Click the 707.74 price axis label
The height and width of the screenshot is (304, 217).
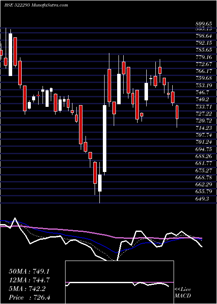(x=204, y=135)
